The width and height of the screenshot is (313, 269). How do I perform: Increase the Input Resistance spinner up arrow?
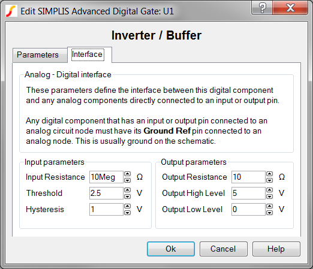(x=127, y=174)
